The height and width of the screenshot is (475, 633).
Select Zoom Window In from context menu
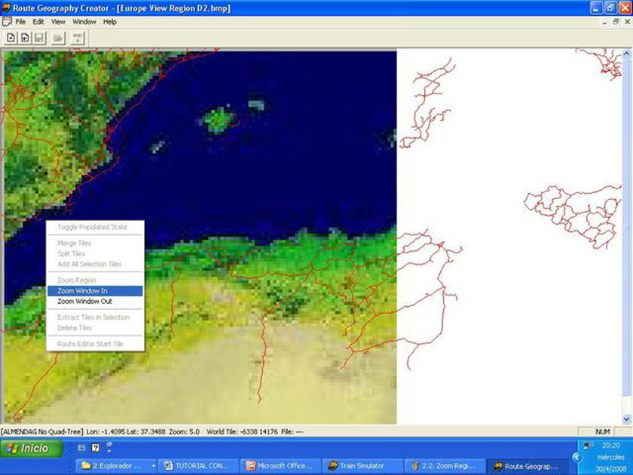(82, 290)
